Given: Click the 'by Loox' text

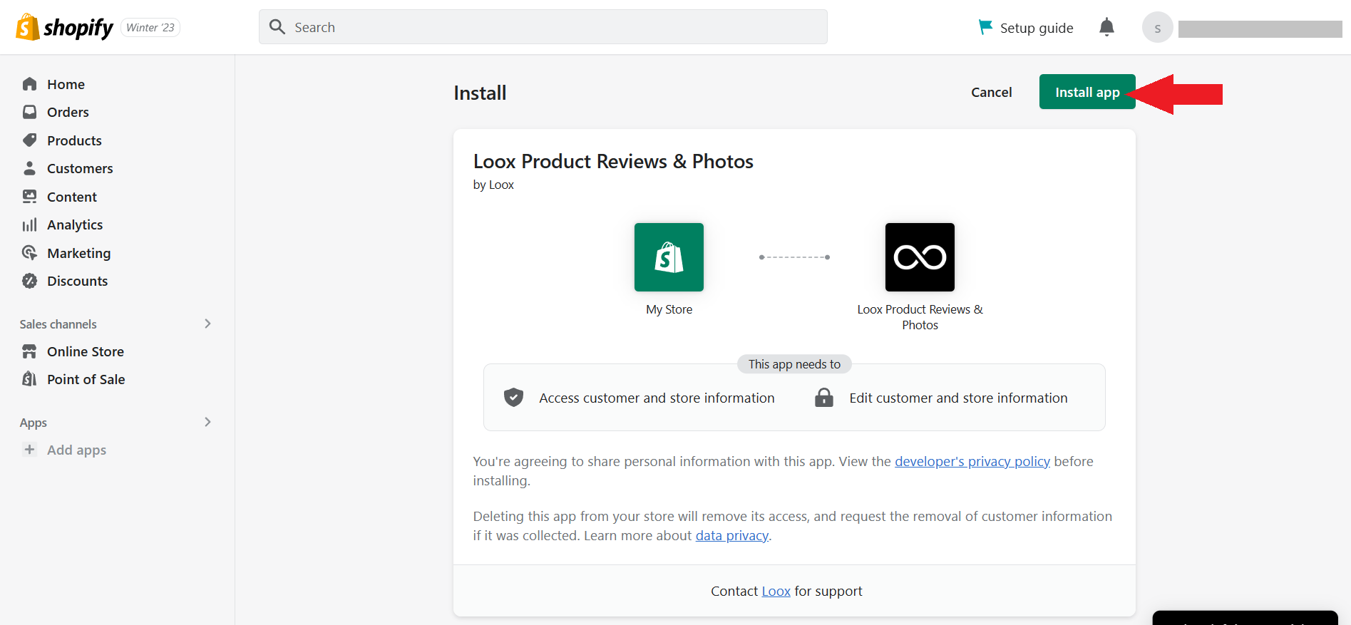Looking at the screenshot, I should click(x=493, y=185).
